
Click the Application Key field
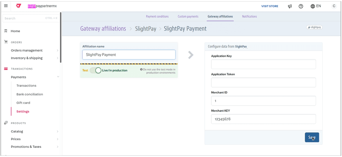click(263, 64)
